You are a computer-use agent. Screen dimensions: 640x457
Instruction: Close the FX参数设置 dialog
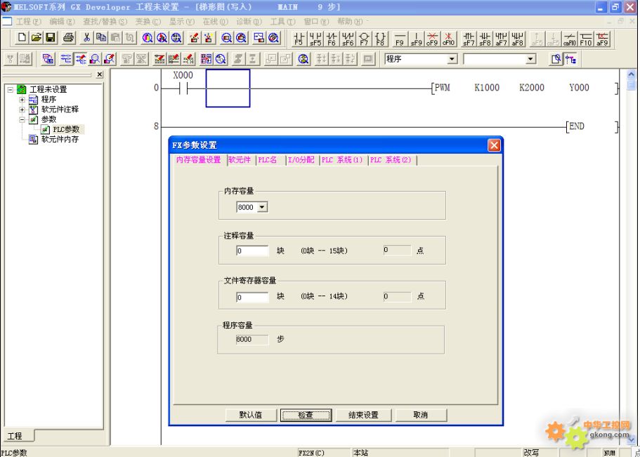(494, 145)
